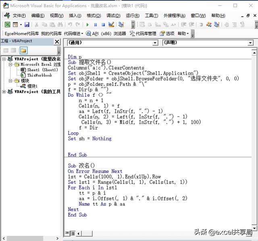Click the Uncomment Block icon
Screen dimensions: 258x241
pos(242,25)
